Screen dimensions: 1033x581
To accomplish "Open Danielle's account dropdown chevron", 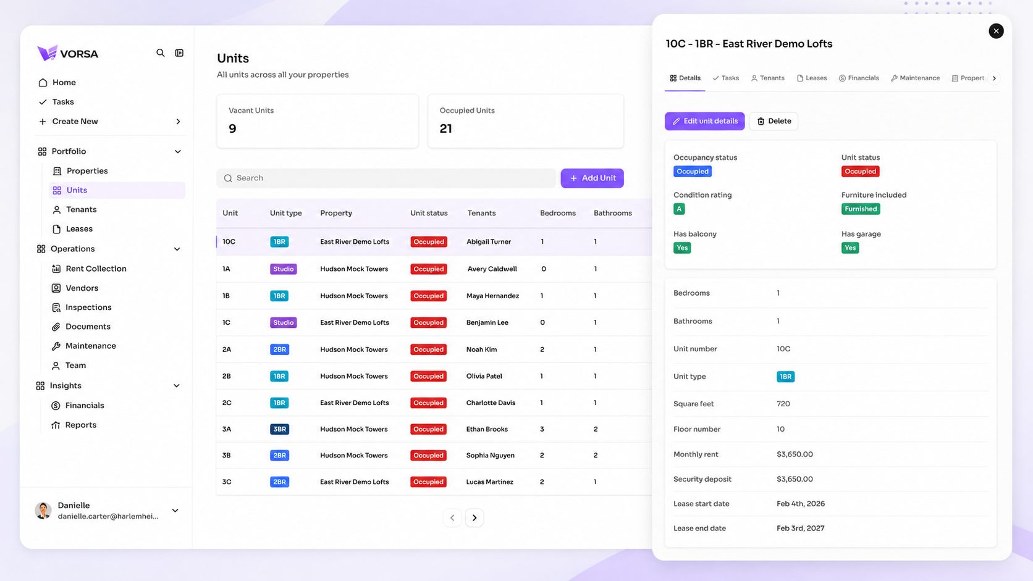I will 175,511.
